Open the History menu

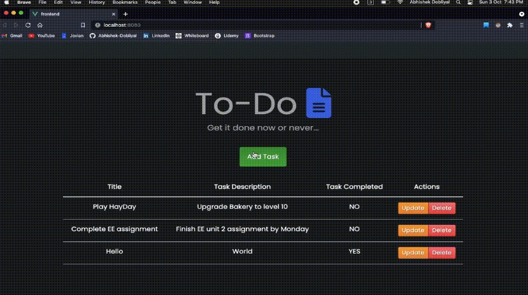(97, 3)
